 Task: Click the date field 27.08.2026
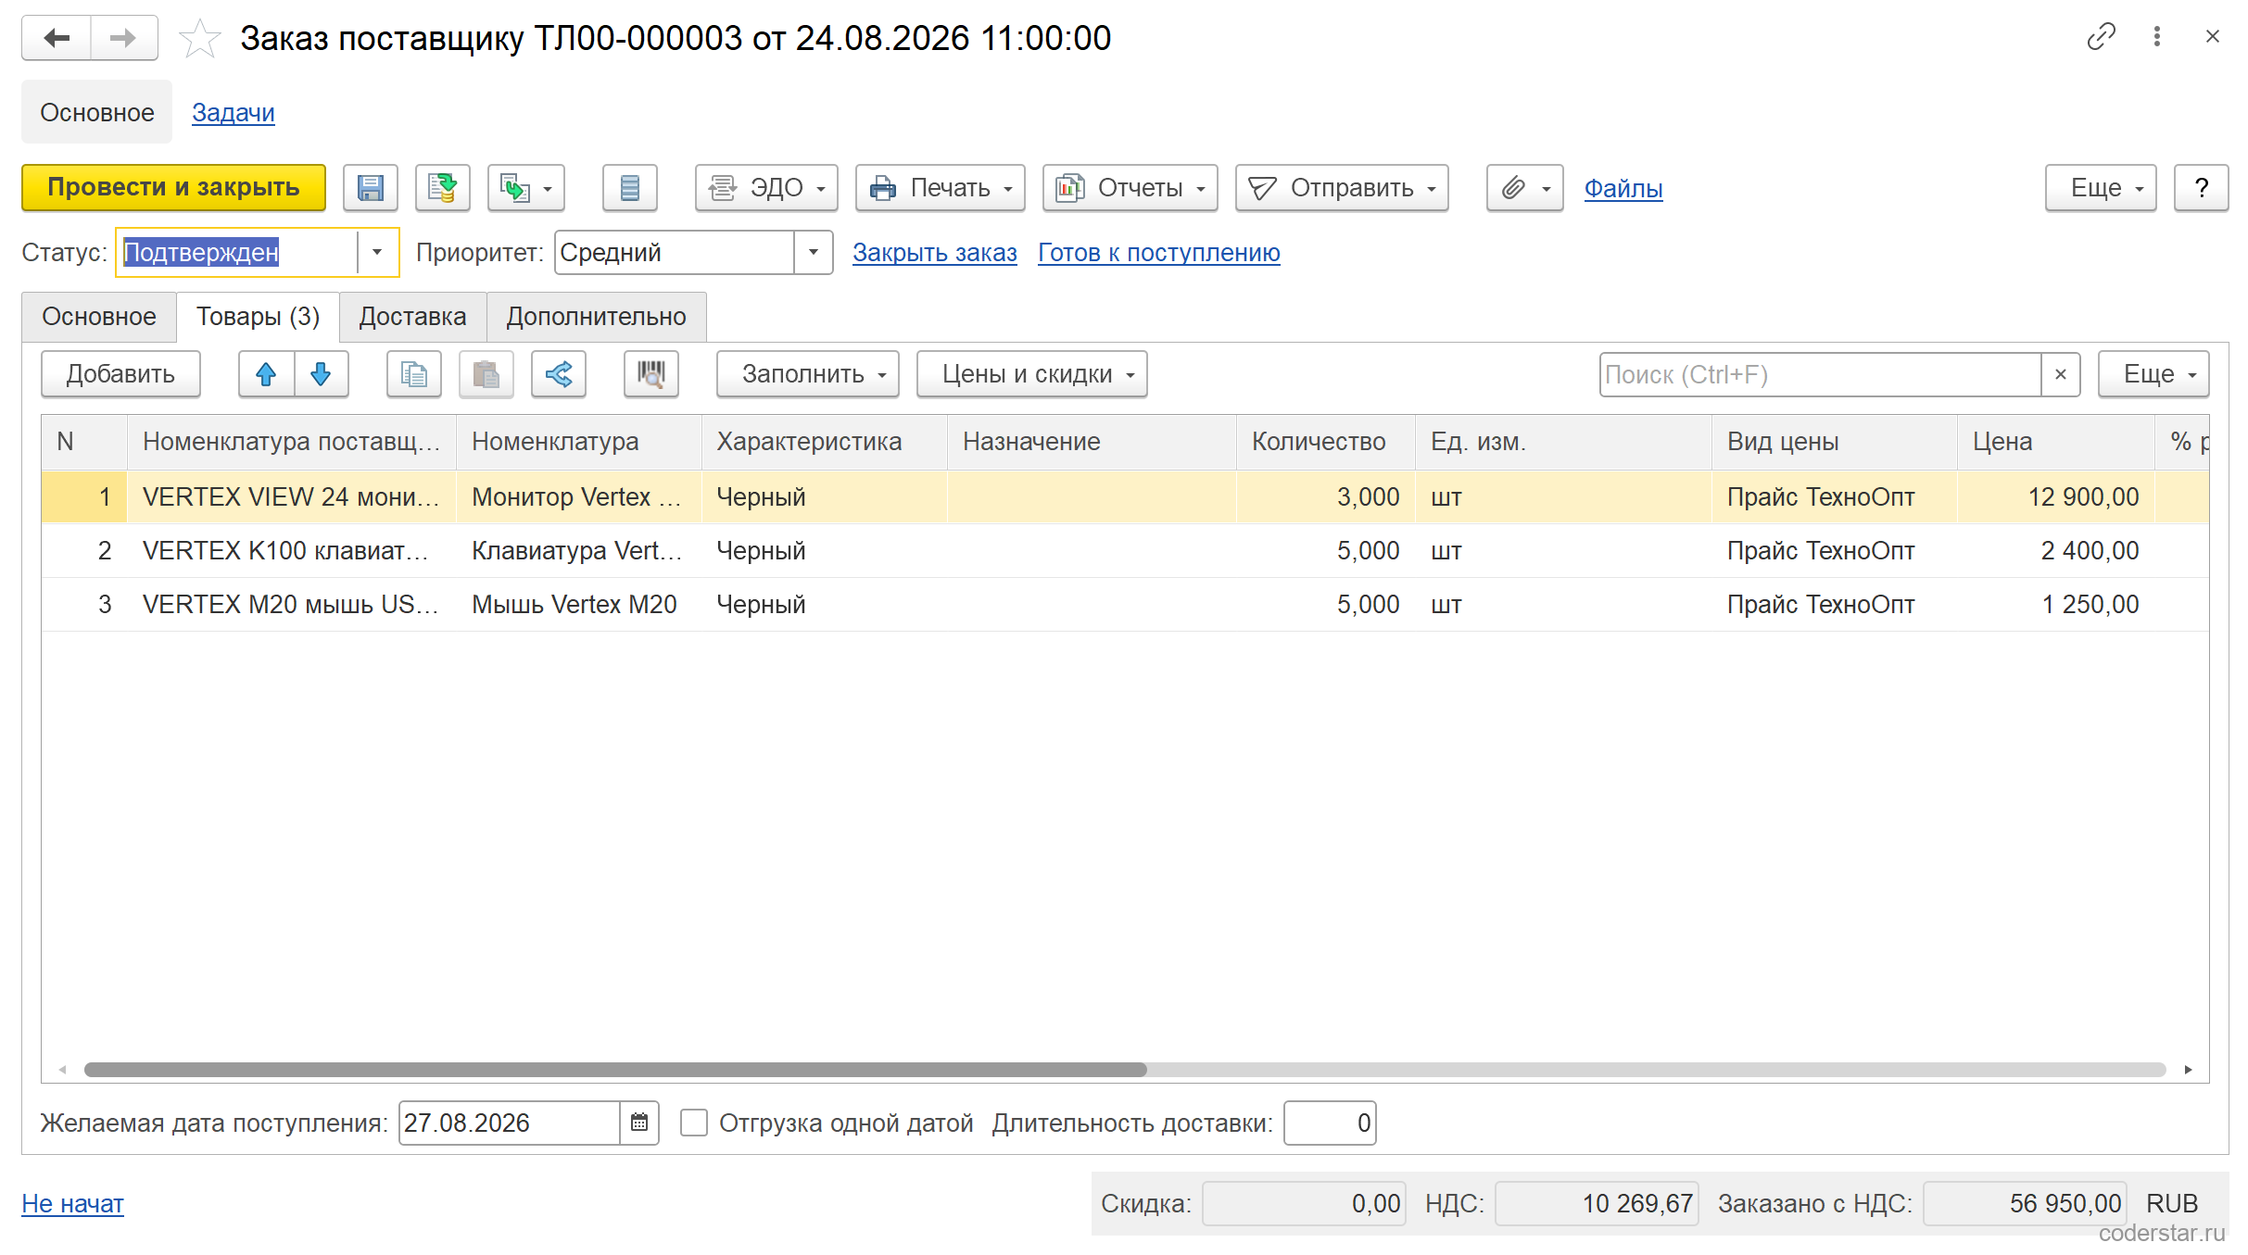click(x=510, y=1123)
